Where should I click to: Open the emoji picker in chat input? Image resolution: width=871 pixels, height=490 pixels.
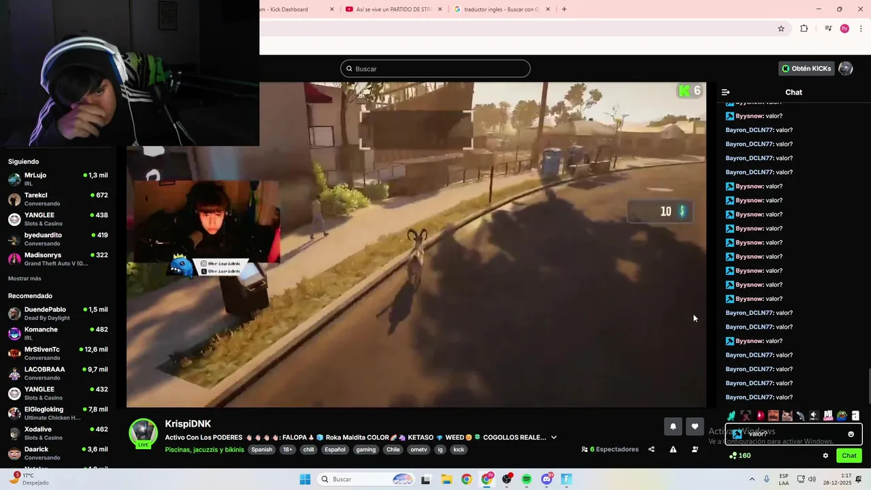(851, 434)
